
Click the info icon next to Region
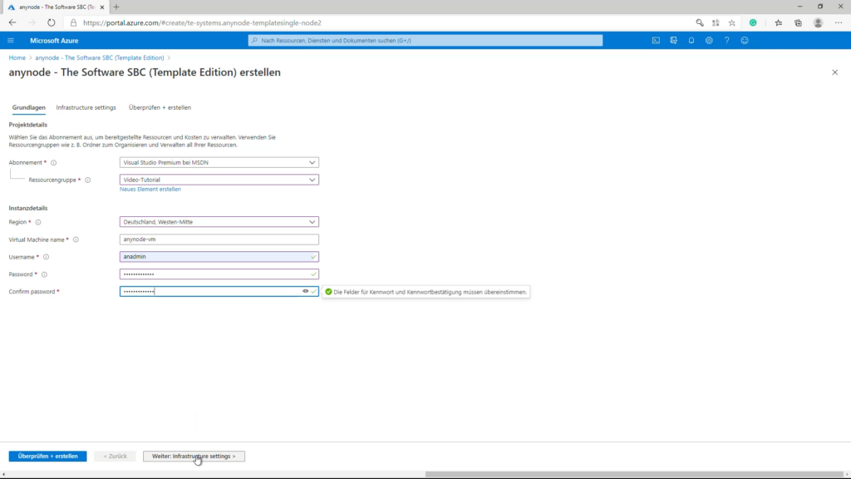(x=38, y=222)
